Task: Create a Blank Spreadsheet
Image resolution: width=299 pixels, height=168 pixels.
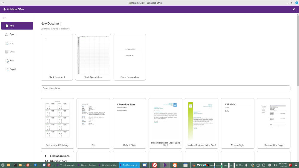Action: [x=93, y=57]
